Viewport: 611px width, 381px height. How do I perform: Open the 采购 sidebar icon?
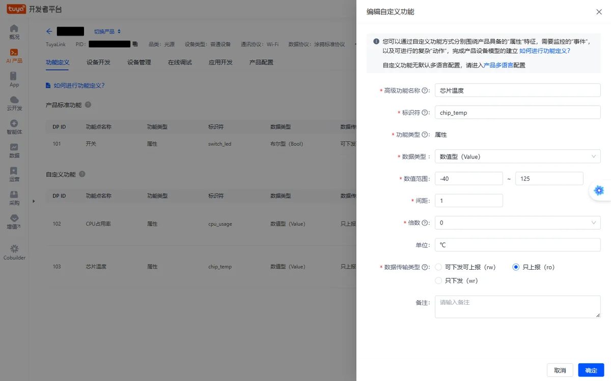tap(14, 194)
